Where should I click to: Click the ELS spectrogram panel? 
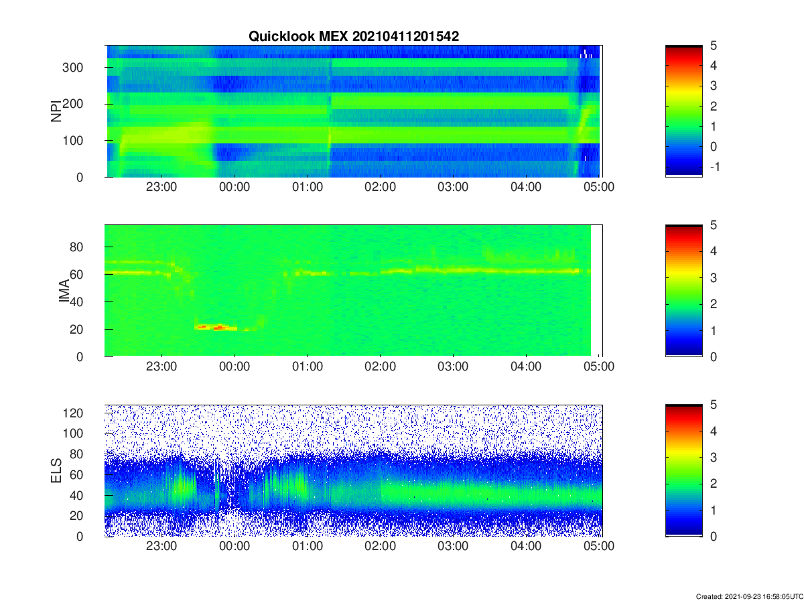[x=354, y=470]
